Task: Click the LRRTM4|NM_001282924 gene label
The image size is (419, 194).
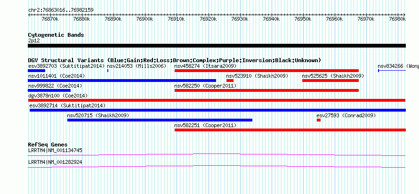Action: [55, 162]
